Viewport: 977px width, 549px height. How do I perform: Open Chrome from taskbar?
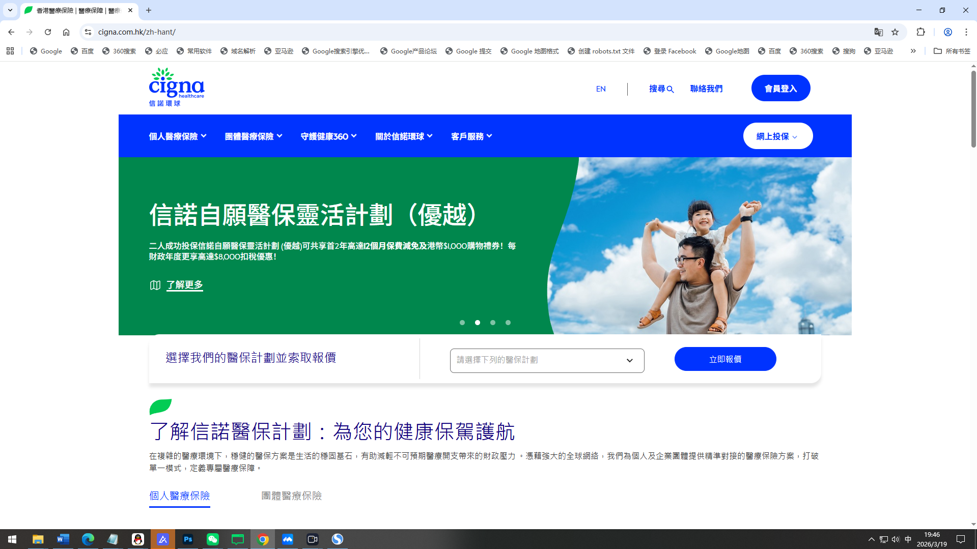263,539
